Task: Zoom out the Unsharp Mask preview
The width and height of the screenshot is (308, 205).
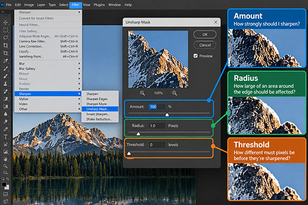Action: pos(143,93)
